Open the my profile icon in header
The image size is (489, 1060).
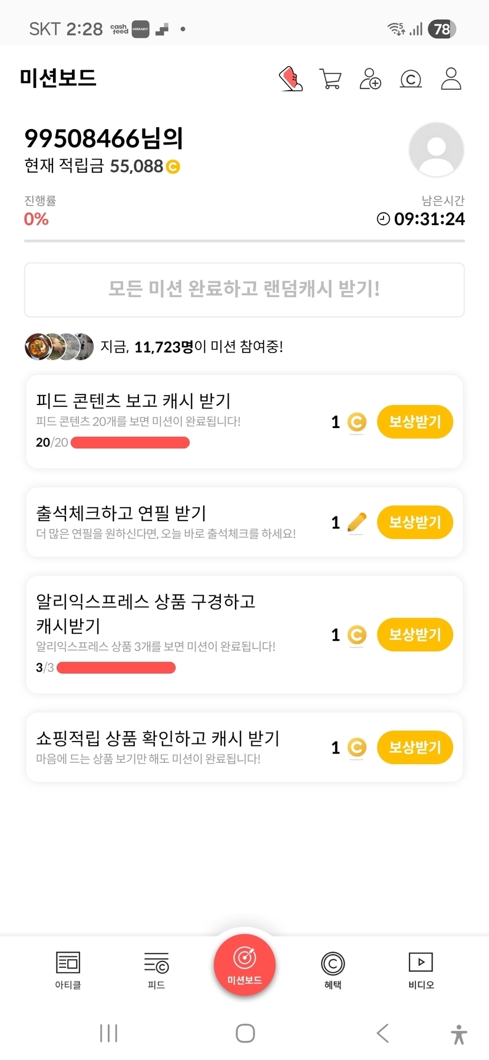(x=451, y=78)
